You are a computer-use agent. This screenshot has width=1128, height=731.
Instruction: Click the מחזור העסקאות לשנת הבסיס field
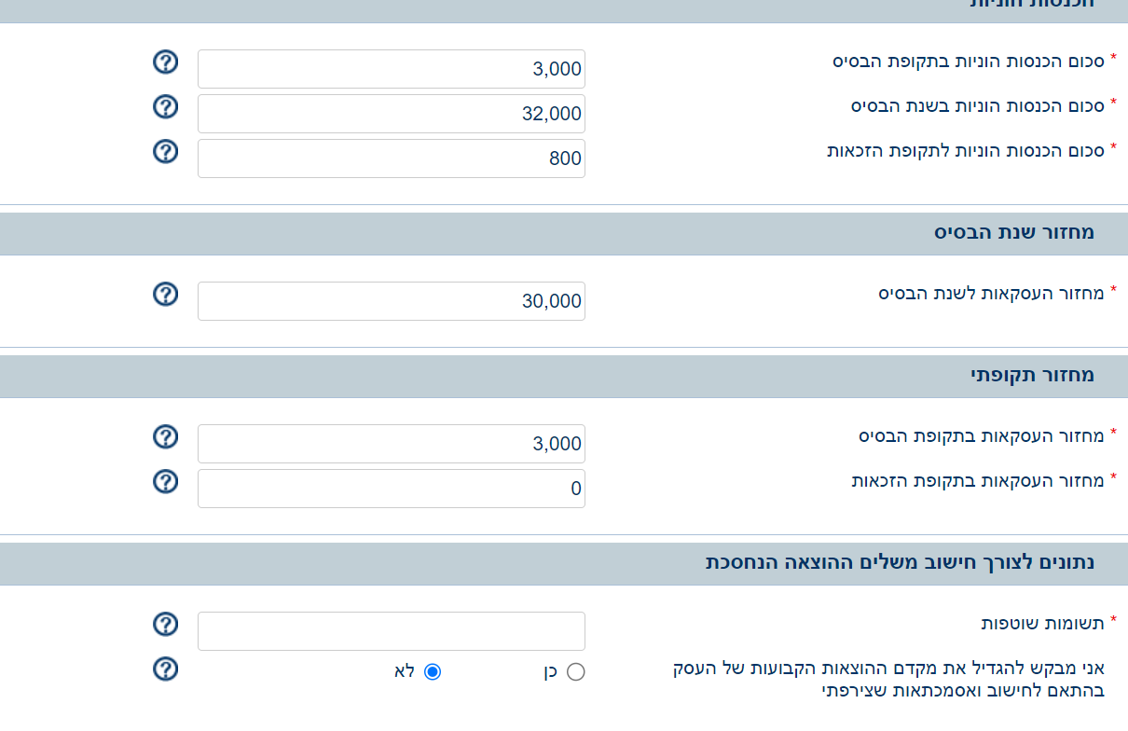coord(392,301)
